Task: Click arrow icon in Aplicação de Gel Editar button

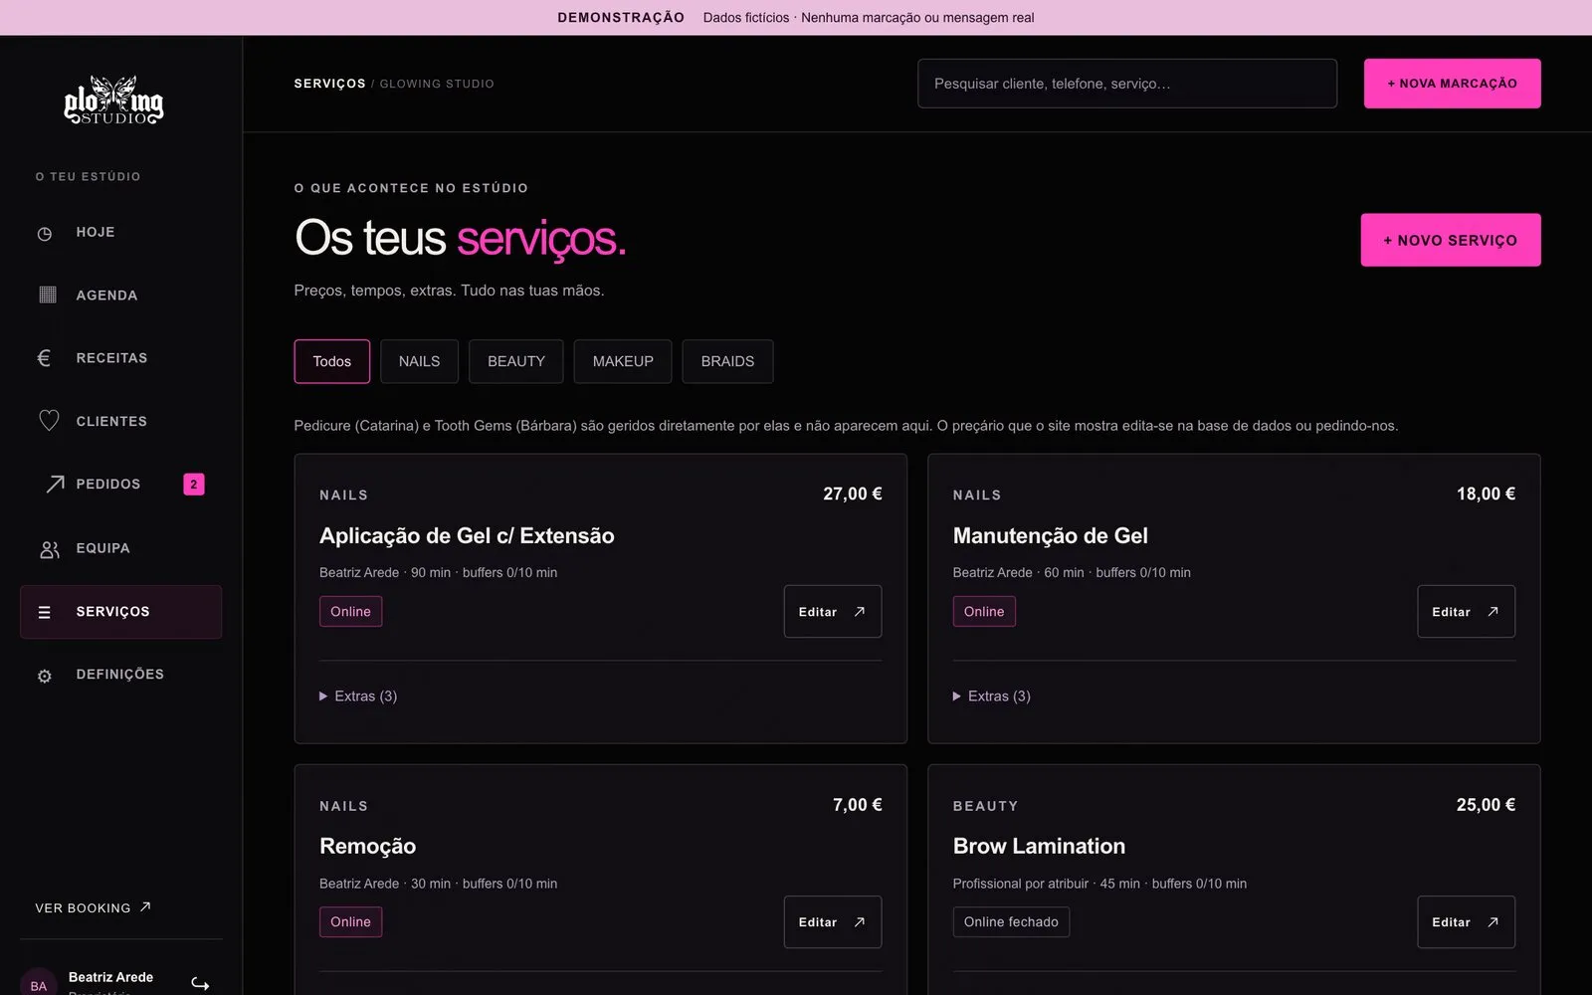Action: pos(860,612)
